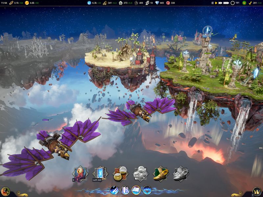263x197 pixels.
Task: Click the iron anvil resource icon
Action: [x=147, y=3]
